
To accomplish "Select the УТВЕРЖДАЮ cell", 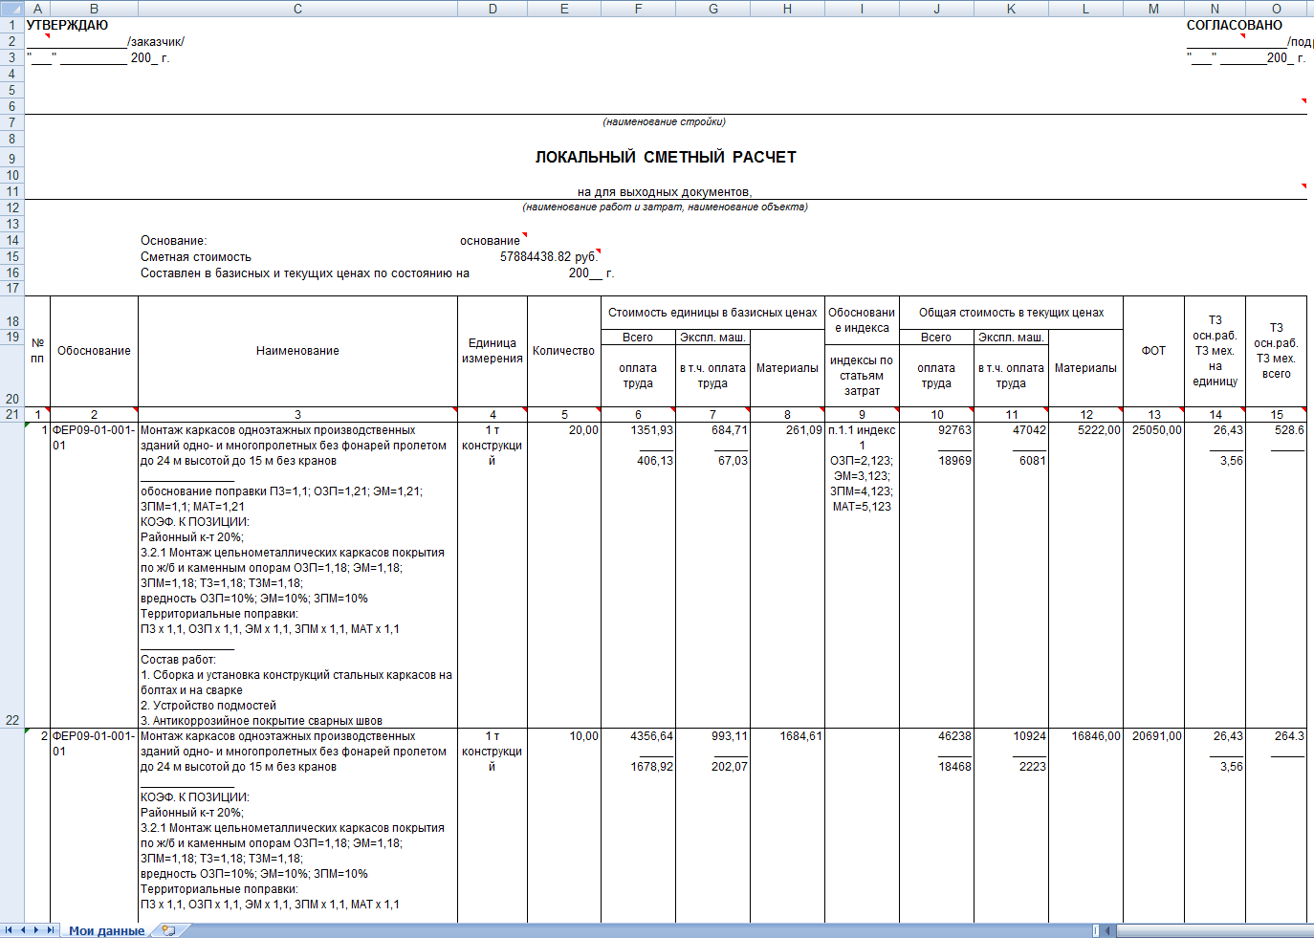I will pos(67,25).
